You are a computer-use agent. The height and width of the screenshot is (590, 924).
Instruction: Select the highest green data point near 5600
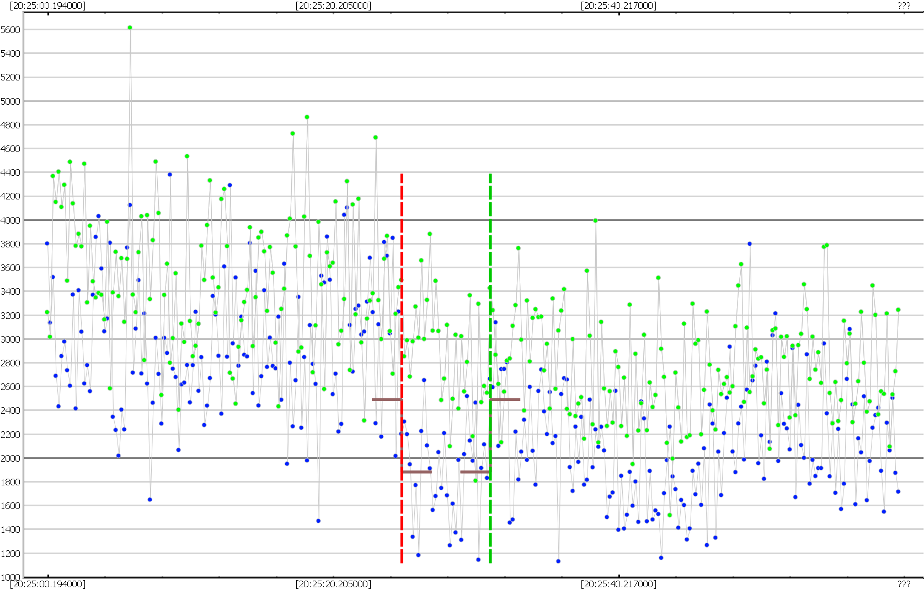coord(130,28)
